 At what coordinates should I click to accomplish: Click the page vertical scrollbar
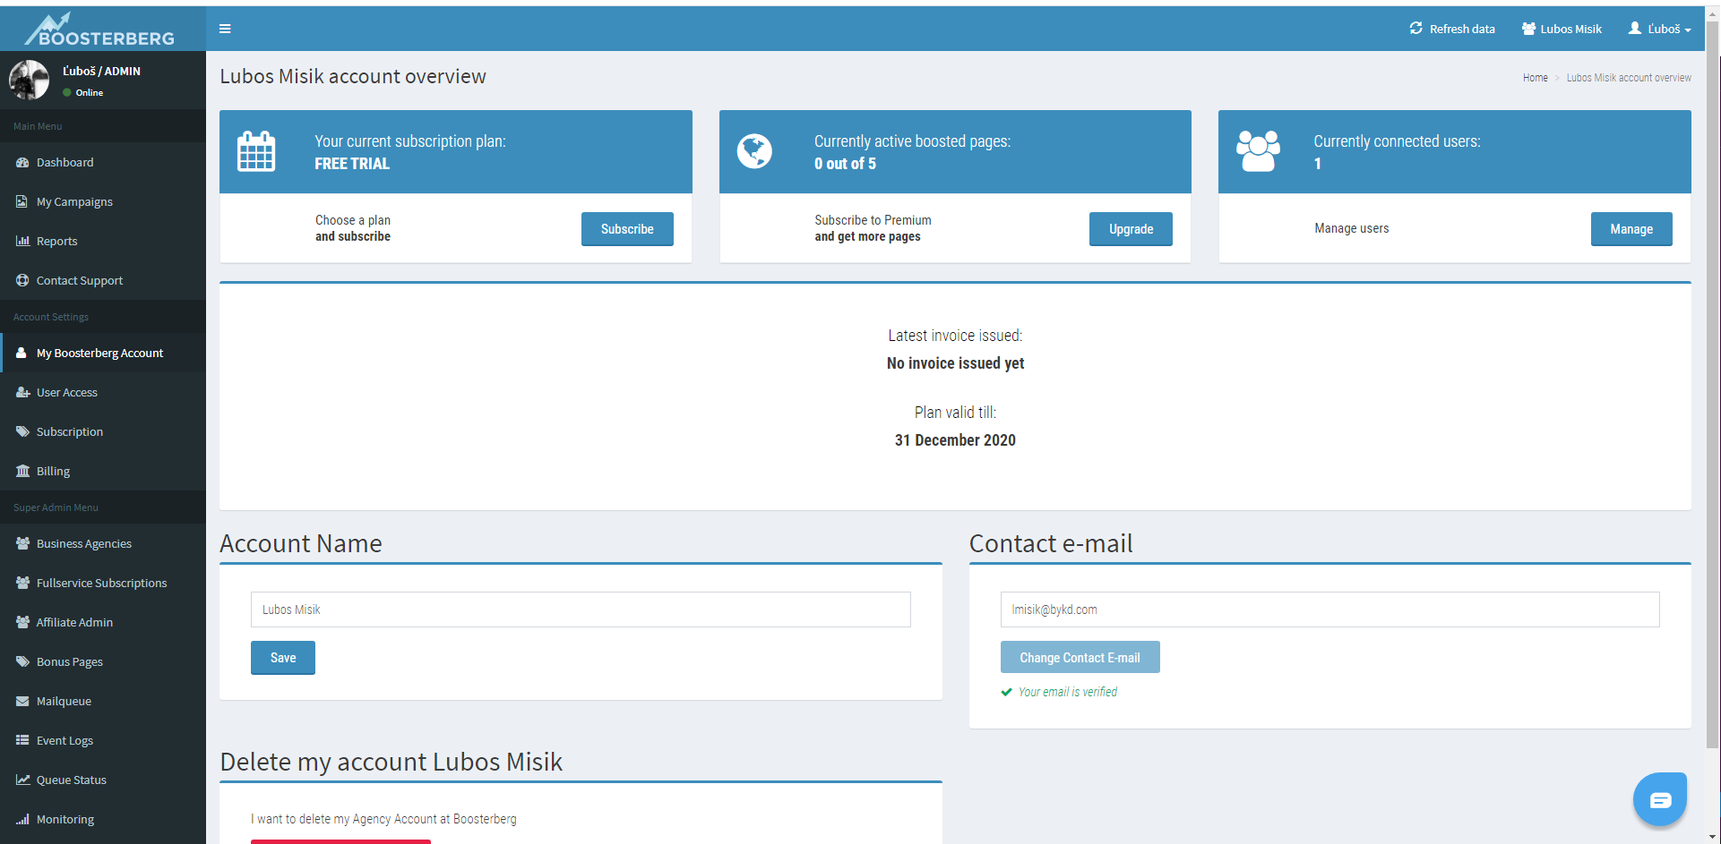click(1713, 385)
